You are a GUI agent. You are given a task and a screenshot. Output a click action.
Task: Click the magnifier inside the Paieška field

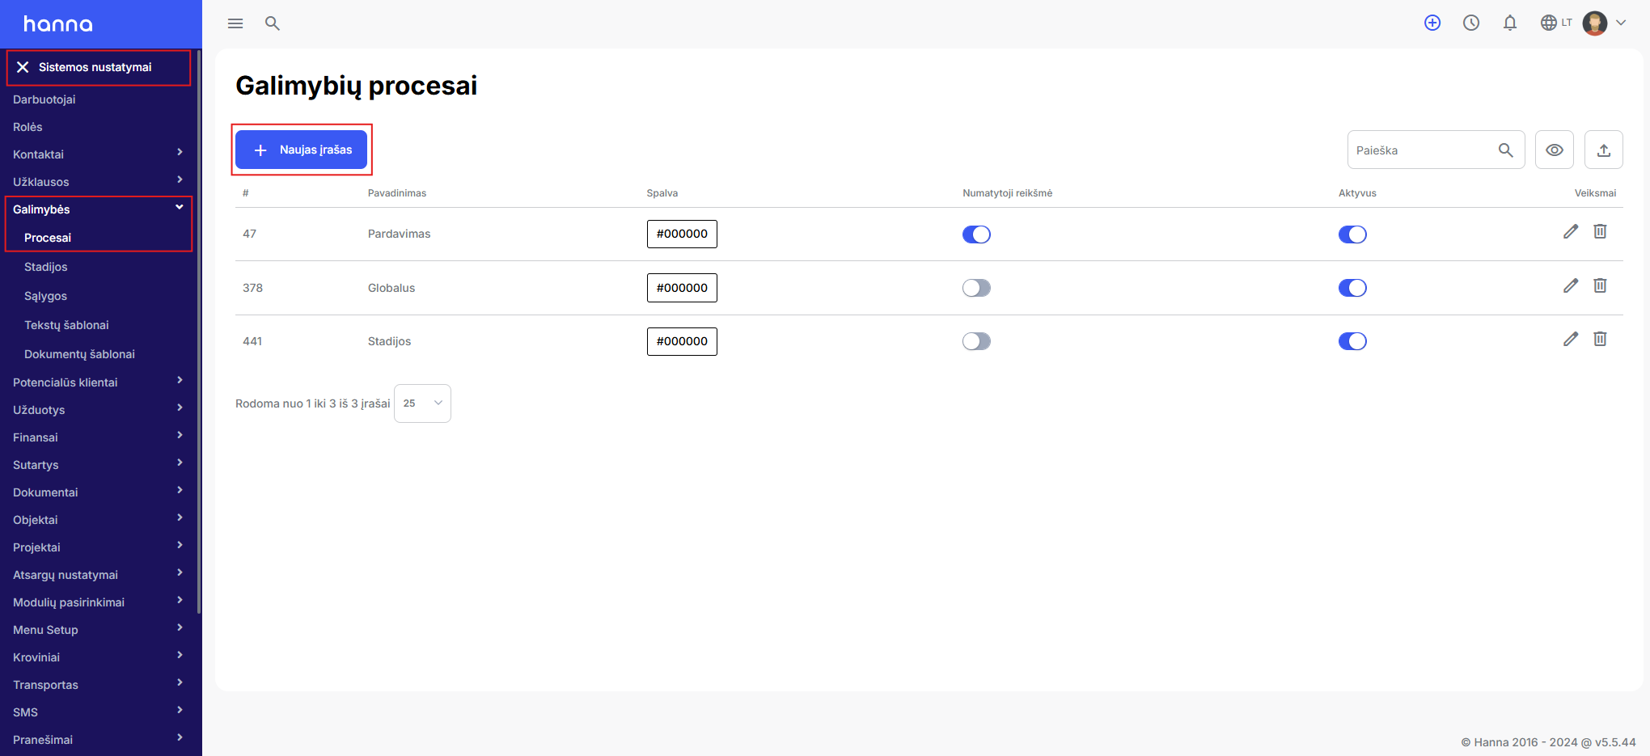point(1505,150)
